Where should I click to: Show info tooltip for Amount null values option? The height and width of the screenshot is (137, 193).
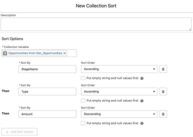(x=142, y=123)
